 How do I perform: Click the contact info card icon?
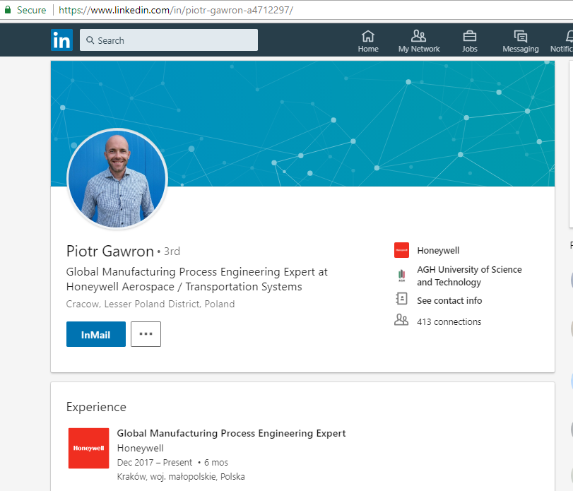click(401, 298)
